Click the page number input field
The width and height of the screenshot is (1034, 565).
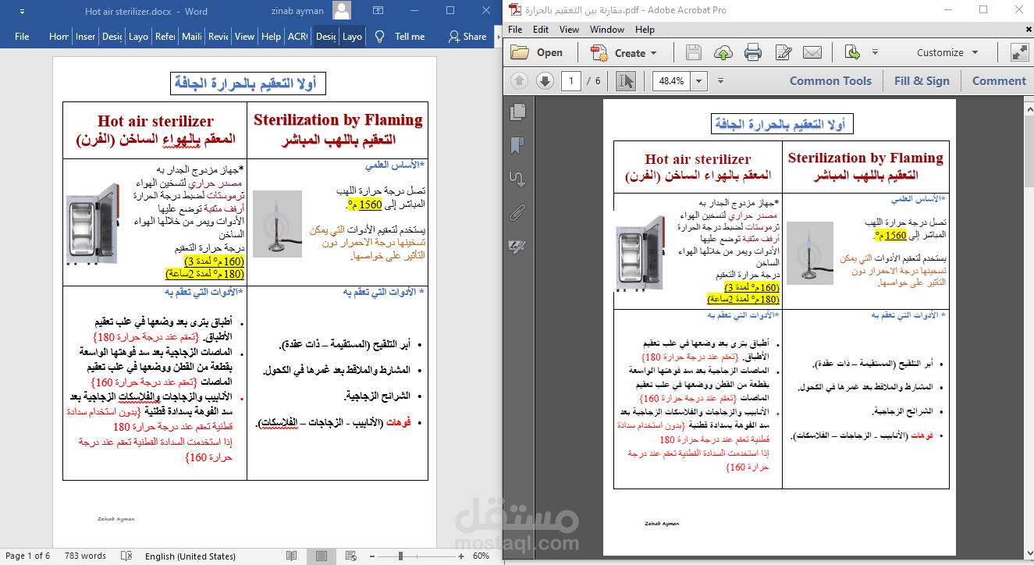coord(570,81)
